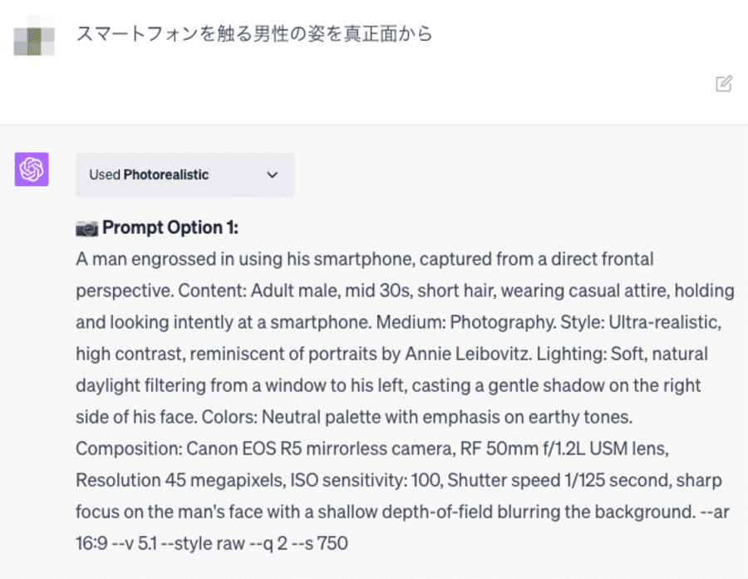Click the word Colors: in the prompt
The image size is (748, 579).
229,417
